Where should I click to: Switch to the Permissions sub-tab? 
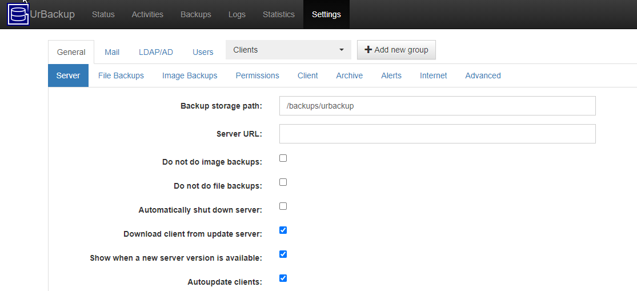[x=258, y=75]
